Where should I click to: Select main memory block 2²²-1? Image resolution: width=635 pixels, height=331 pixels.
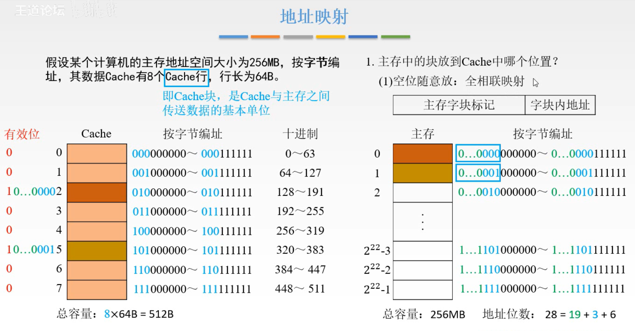(x=423, y=290)
